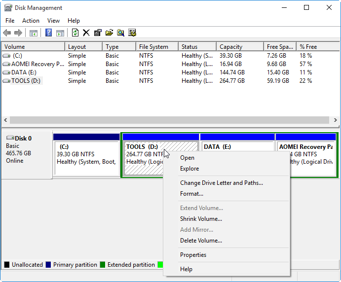Click the Refresh toolbar icon
This screenshot has width=341, height=282.
75,33
